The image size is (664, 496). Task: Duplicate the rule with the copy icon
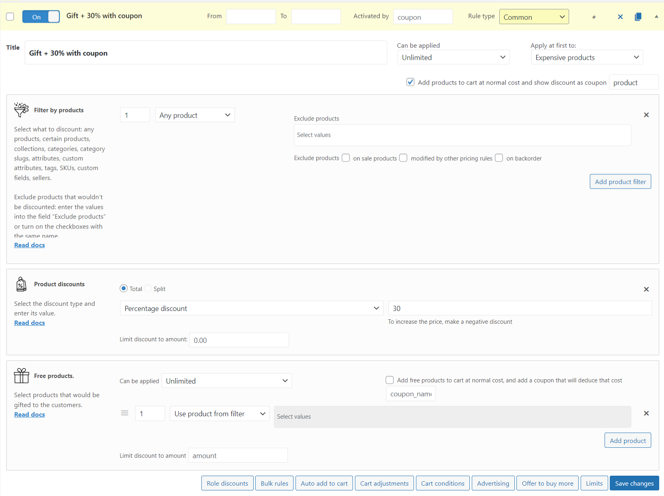(638, 17)
